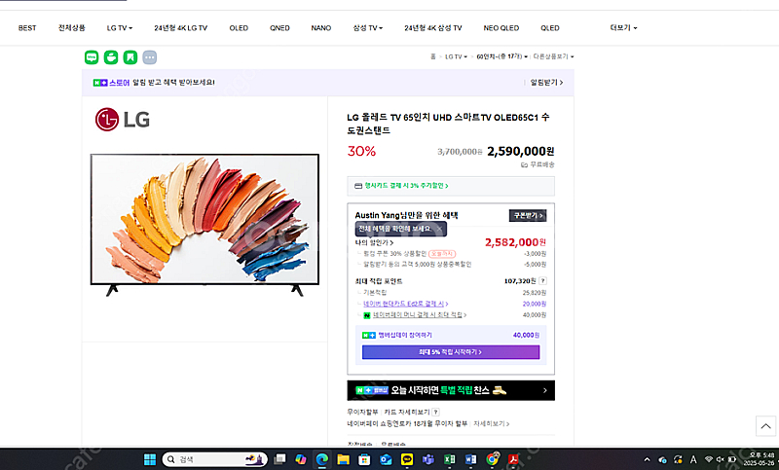779x470 pixels.
Task: Open Excel from the taskbar
Action: pyautogui.click(x=449, y=459)
